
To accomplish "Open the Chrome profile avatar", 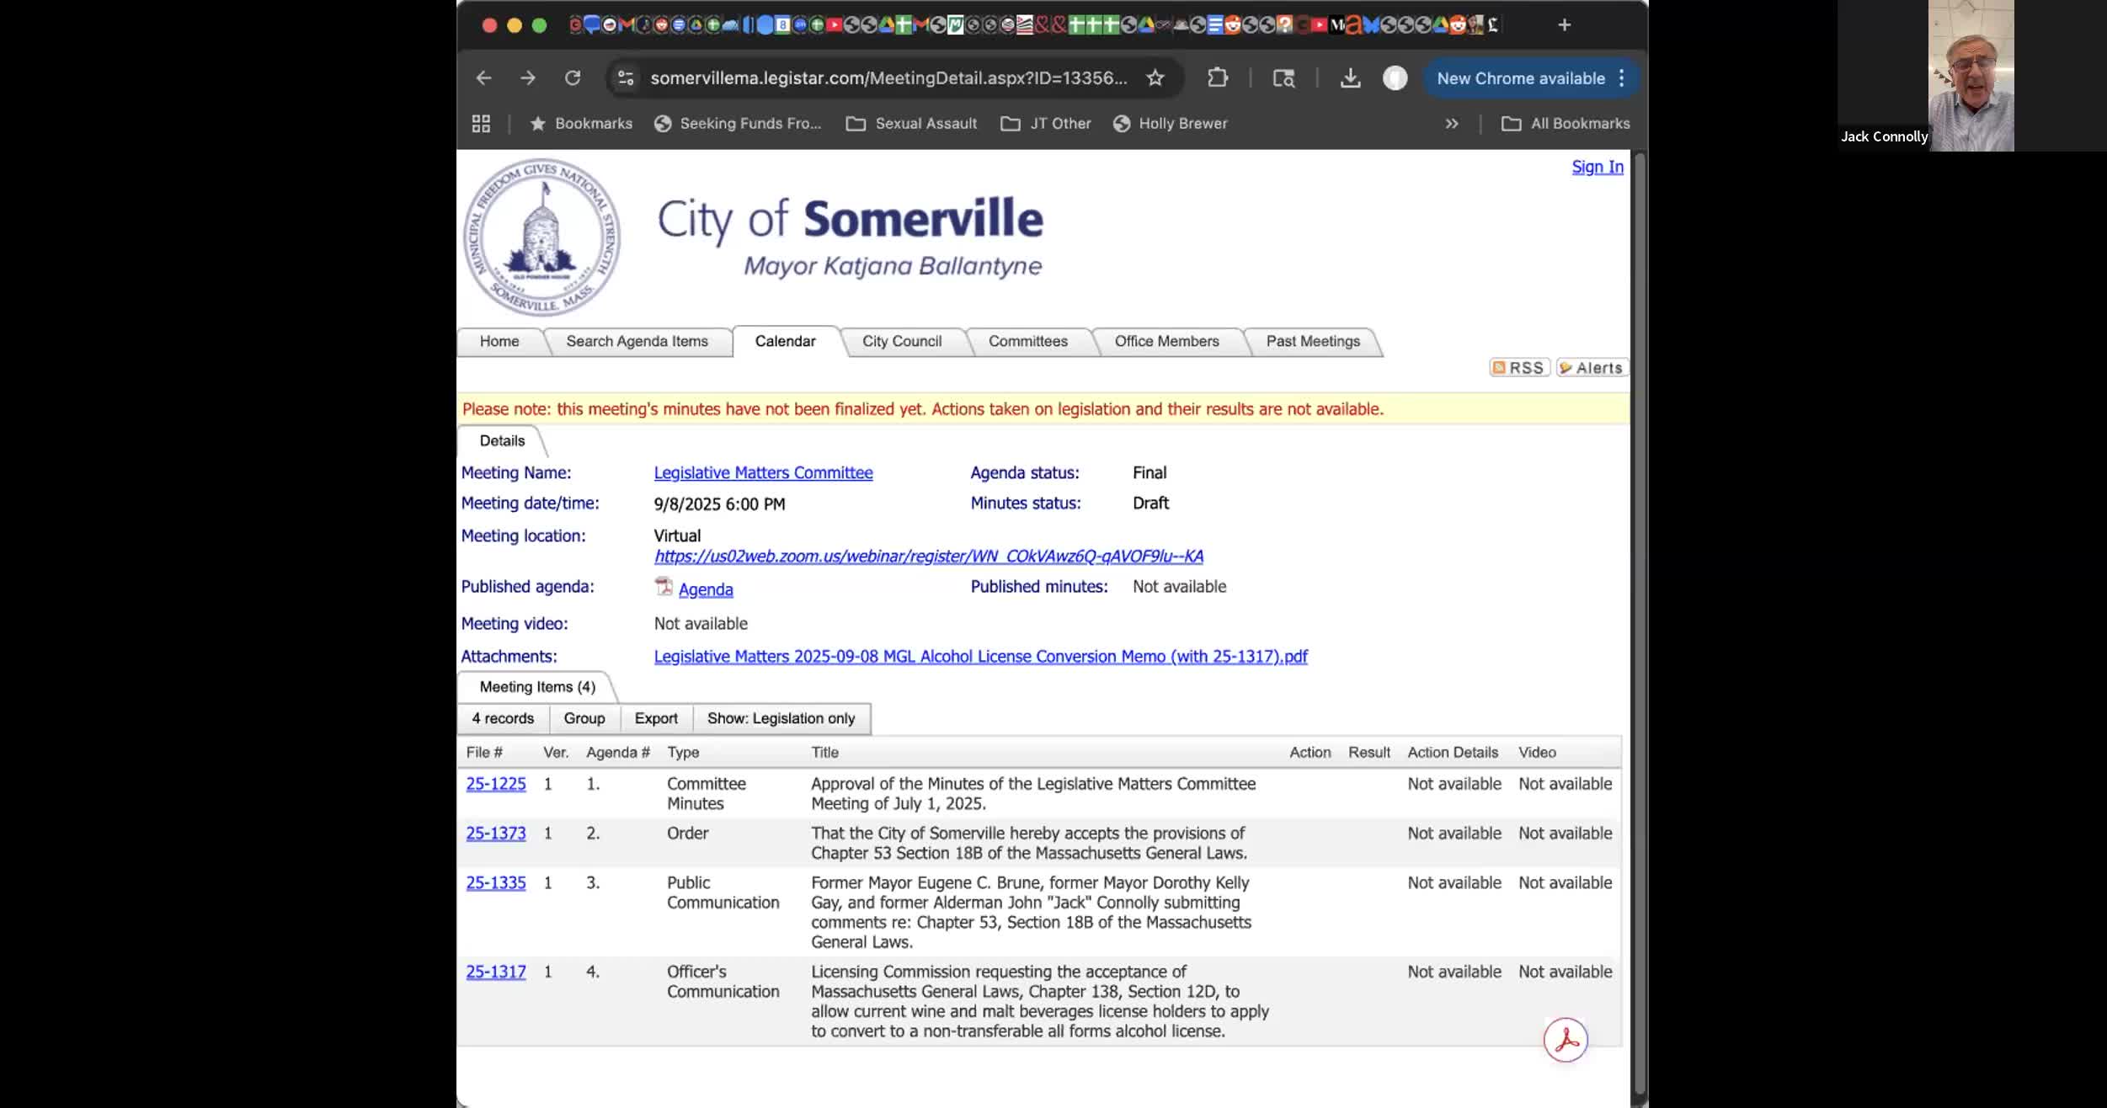I will tap(1395, 78).
